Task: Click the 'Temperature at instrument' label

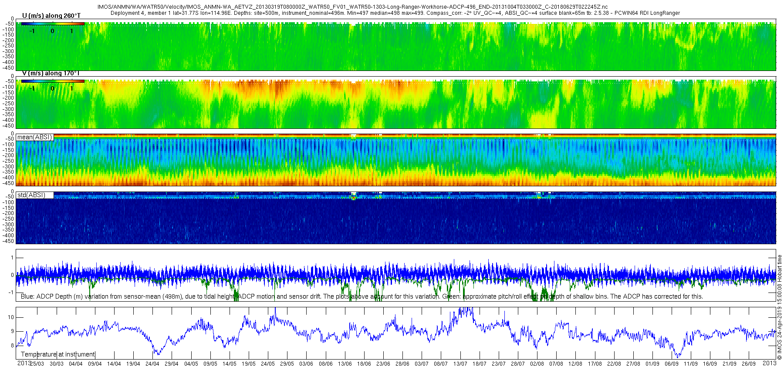Action: coord(57,354)
